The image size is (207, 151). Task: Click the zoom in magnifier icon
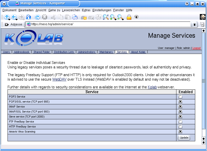[x=113, y=17]
